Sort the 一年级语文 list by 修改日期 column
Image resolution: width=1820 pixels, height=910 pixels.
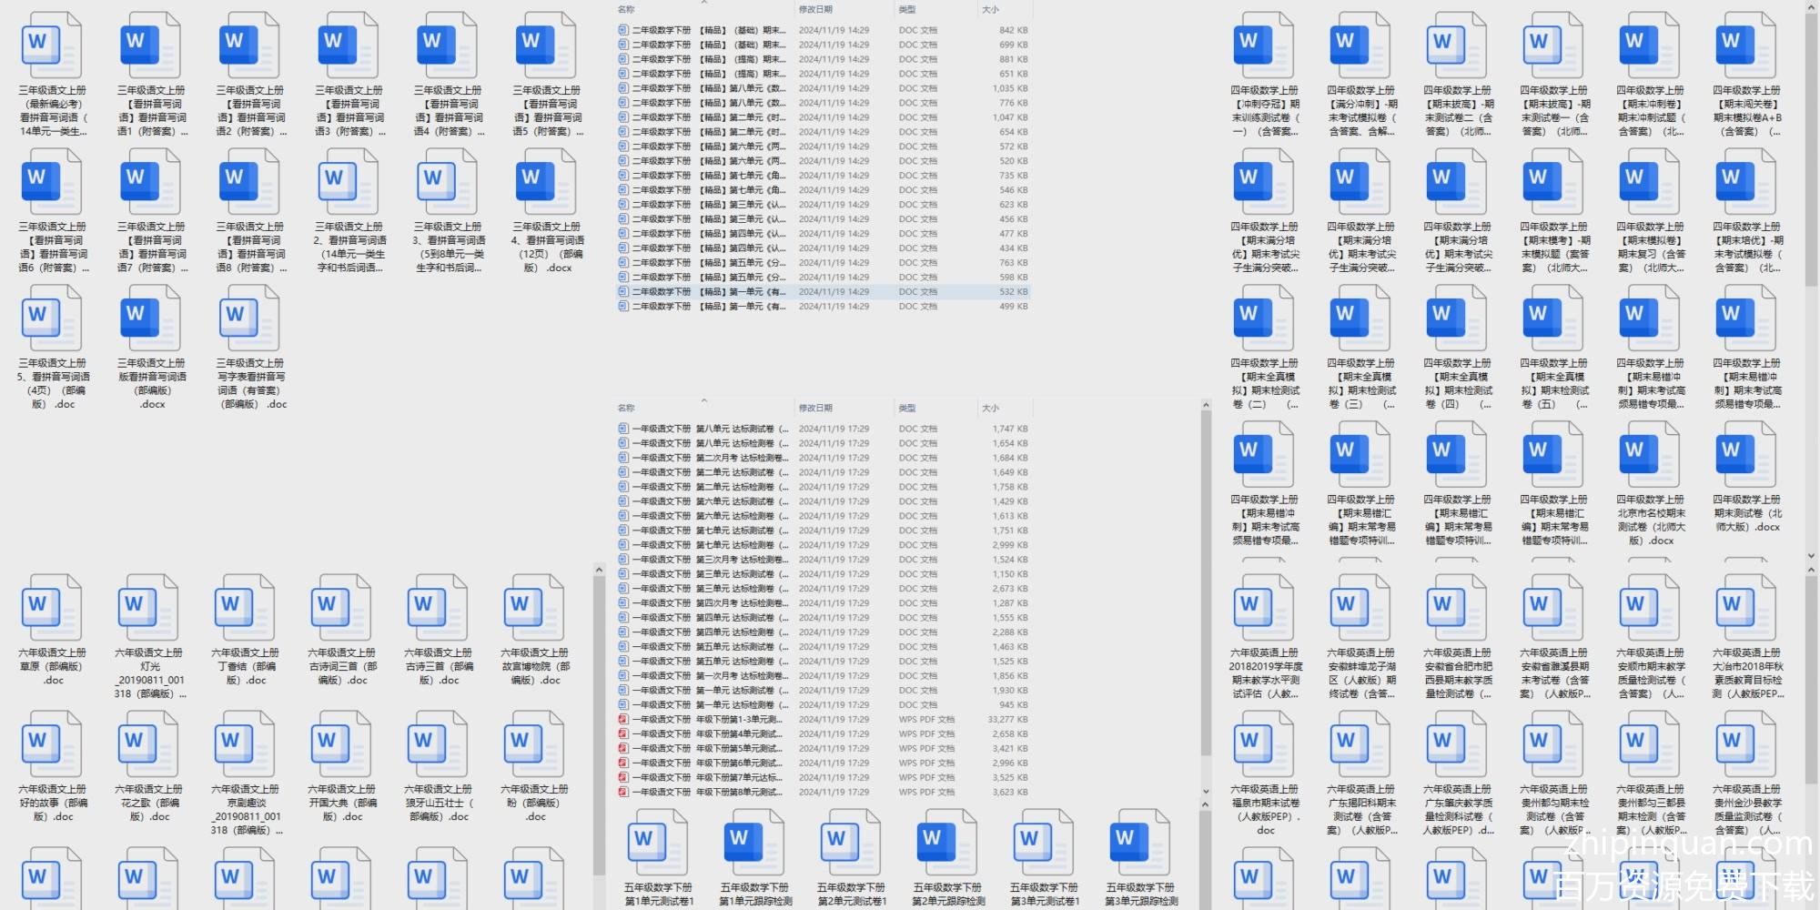click(x=815, y=408)
